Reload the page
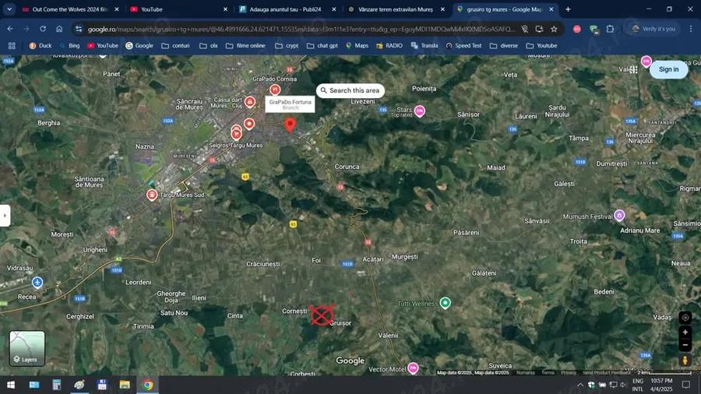 coord(43,29)
